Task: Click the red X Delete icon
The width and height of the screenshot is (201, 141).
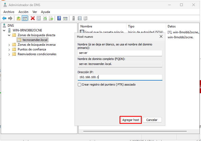Action: (33, 18)
